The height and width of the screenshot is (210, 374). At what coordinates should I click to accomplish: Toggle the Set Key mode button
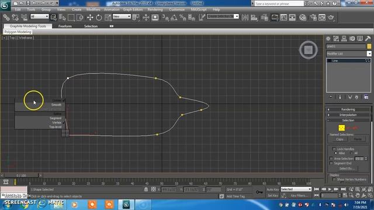click(x=273, y=195)
